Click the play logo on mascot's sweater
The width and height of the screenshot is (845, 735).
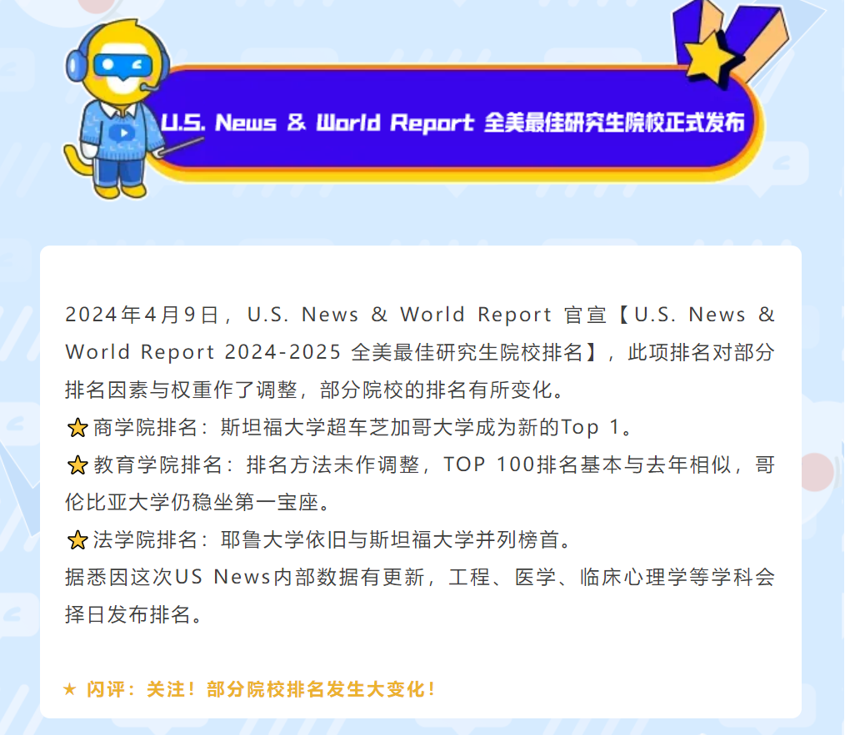click(x=123, y=130)
